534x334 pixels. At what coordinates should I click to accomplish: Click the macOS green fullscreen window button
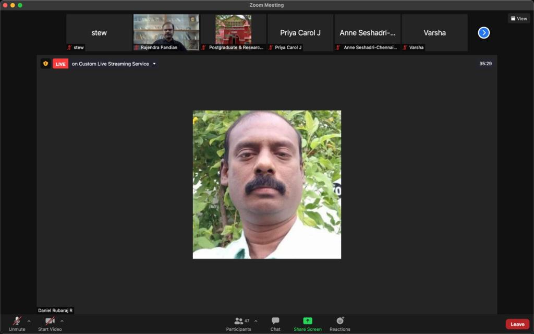(x=20, y=5)
